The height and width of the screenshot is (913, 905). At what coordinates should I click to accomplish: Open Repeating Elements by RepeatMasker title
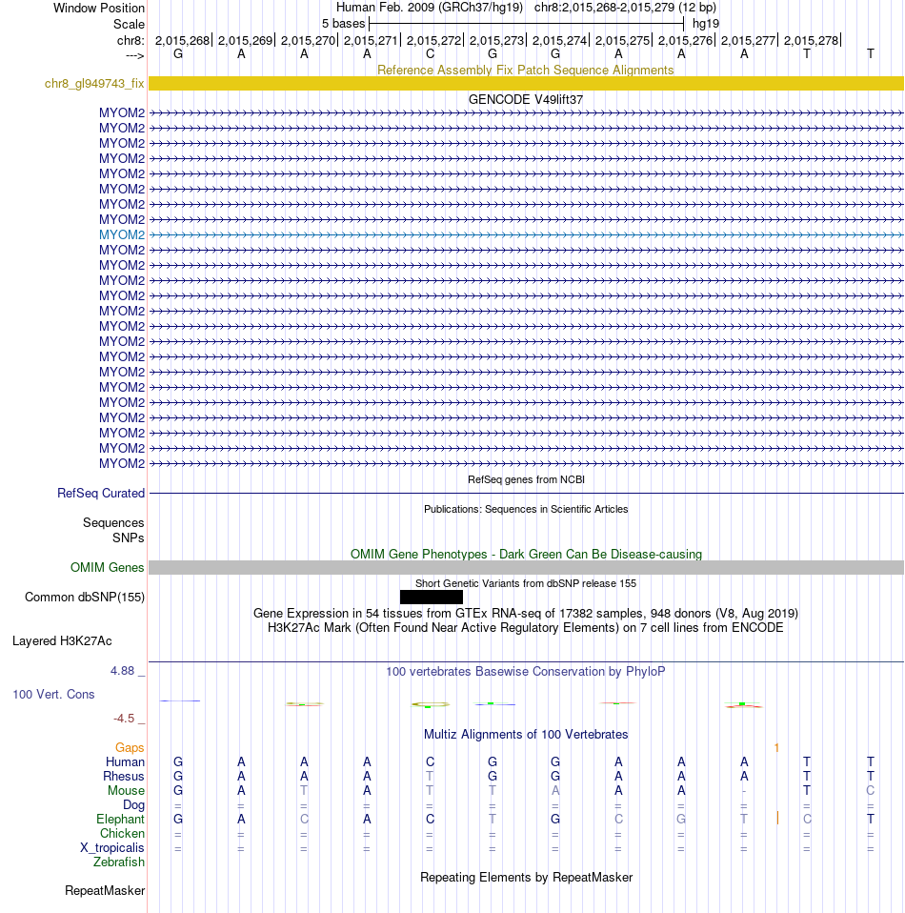[x=526, y=878]
